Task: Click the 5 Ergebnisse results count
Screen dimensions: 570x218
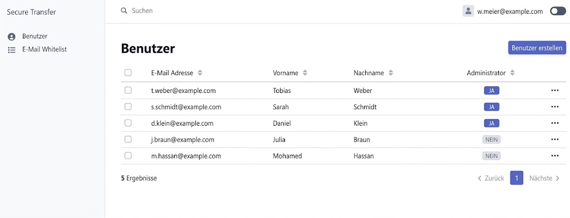Action: 139,178
